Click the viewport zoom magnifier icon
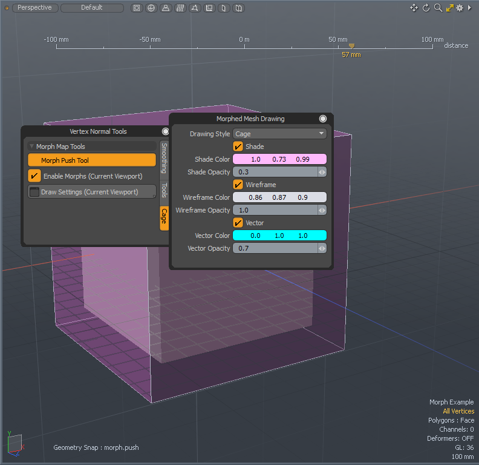This screenshot has width=479, height=465. pos(438,8)
